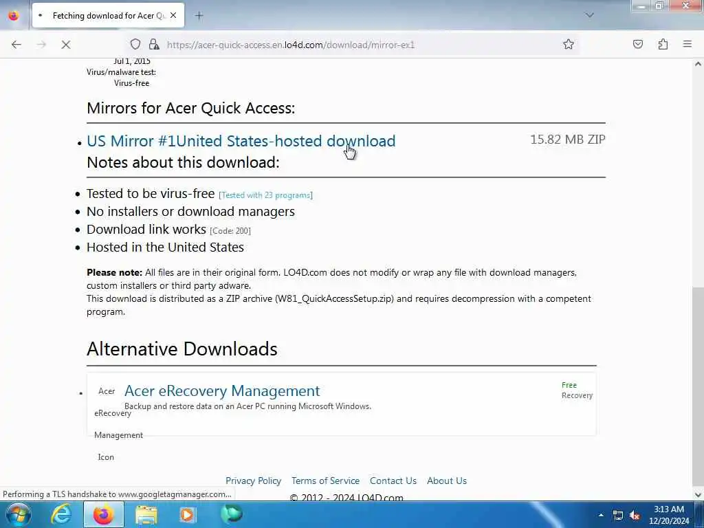Show hidden system tray icons arrow
Viewport: 704px width, 528px height.
601,515
